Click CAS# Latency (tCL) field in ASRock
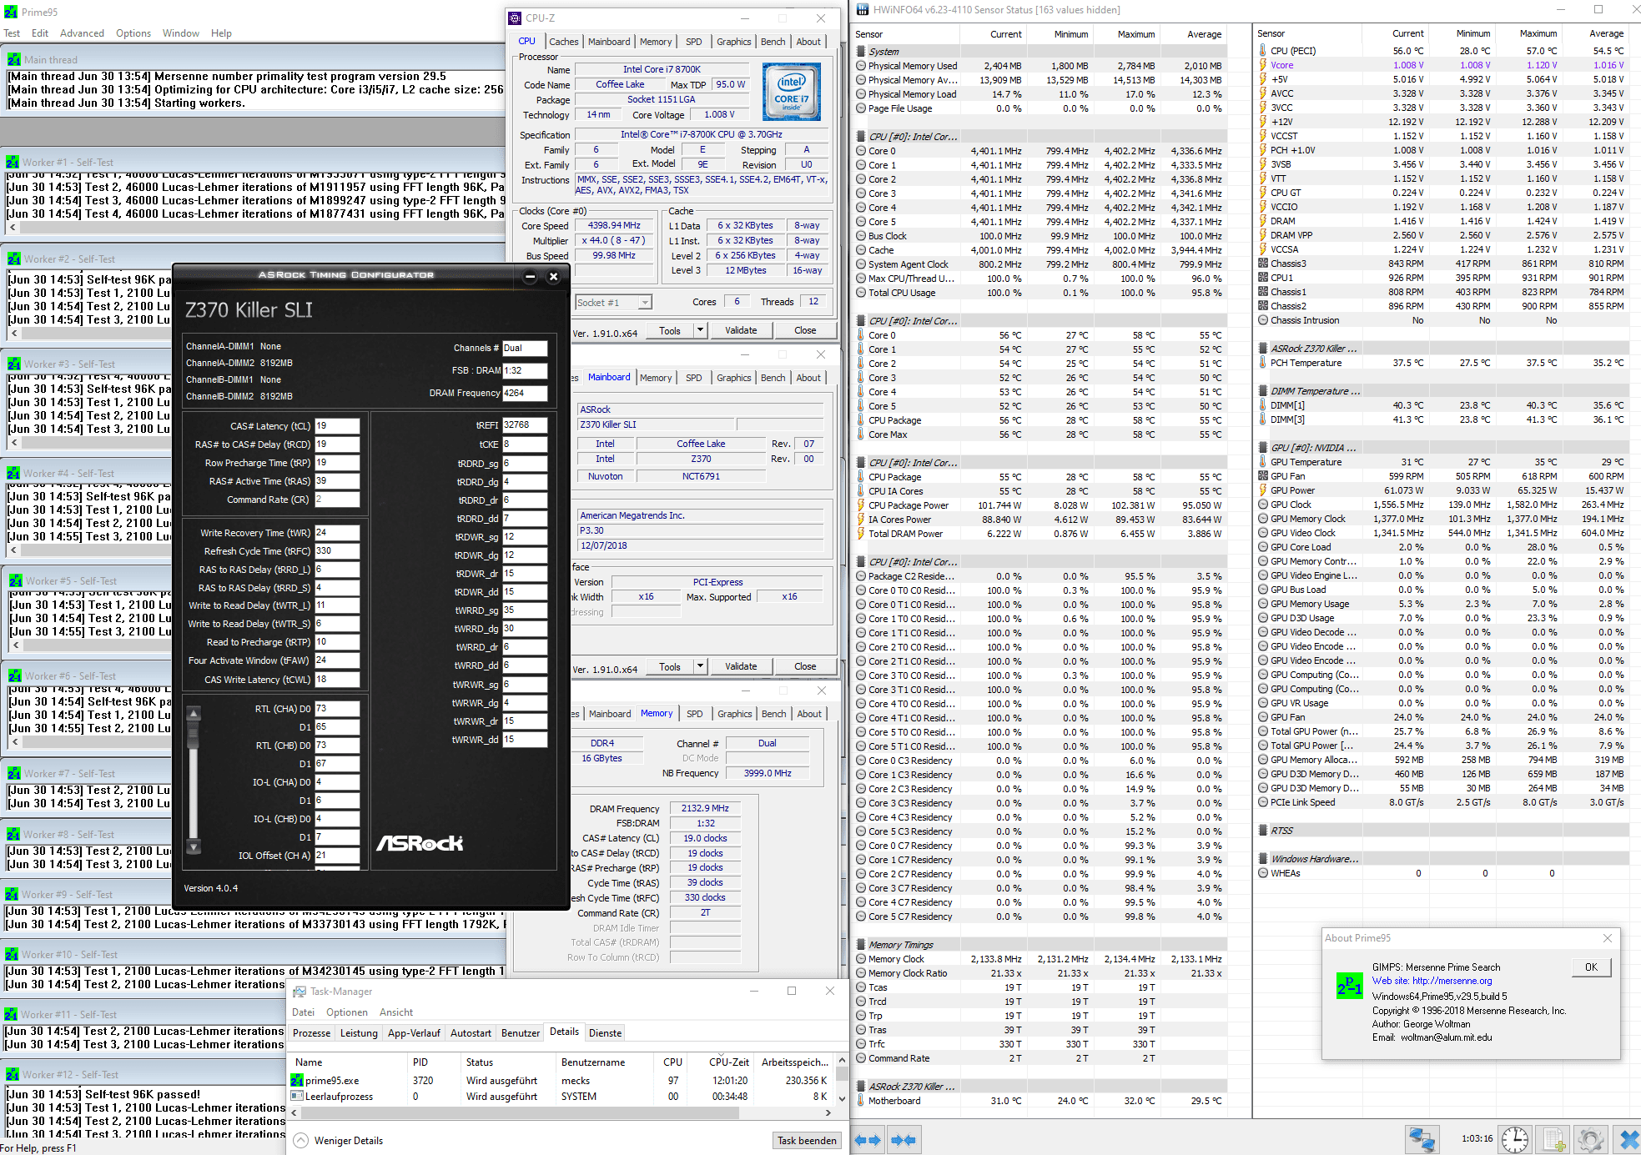Image resolution: width=1641 pixels, height=1155 pixels. coord(337,426)
